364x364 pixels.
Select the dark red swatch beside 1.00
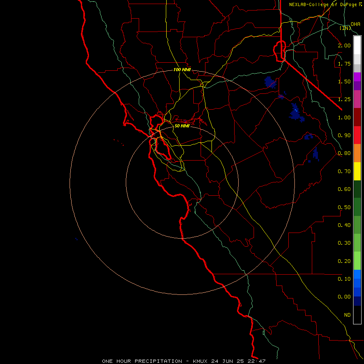click(357, 117)
